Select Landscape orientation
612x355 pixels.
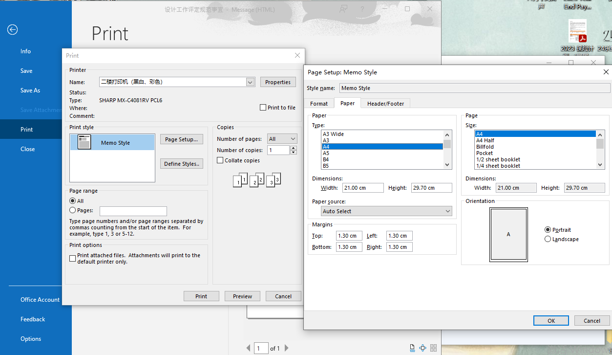tap(548, 239)
